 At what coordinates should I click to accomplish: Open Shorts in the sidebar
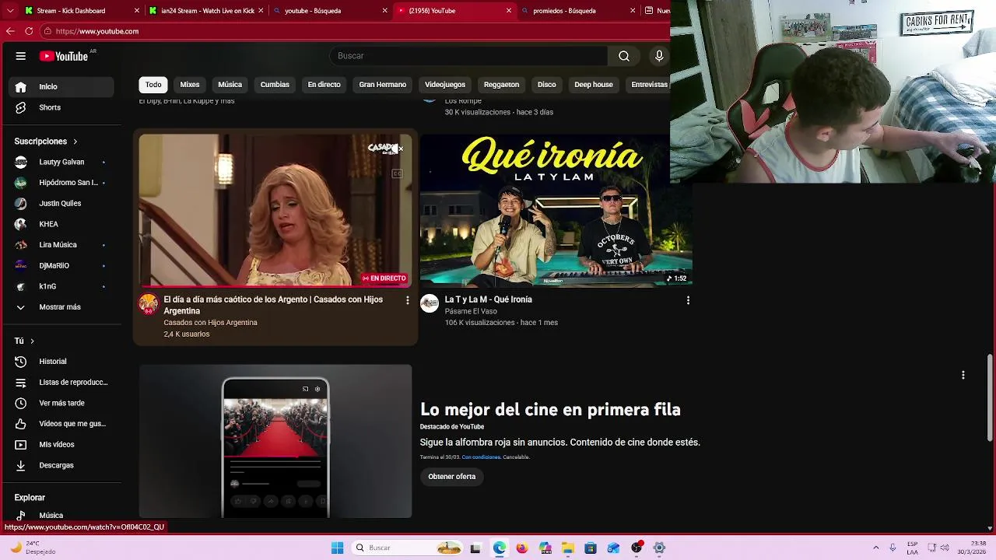pyautogui.click(x=61, y=107)
